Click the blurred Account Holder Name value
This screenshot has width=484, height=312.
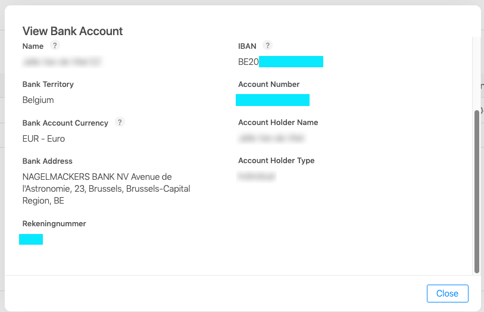(x=271, y=138)
